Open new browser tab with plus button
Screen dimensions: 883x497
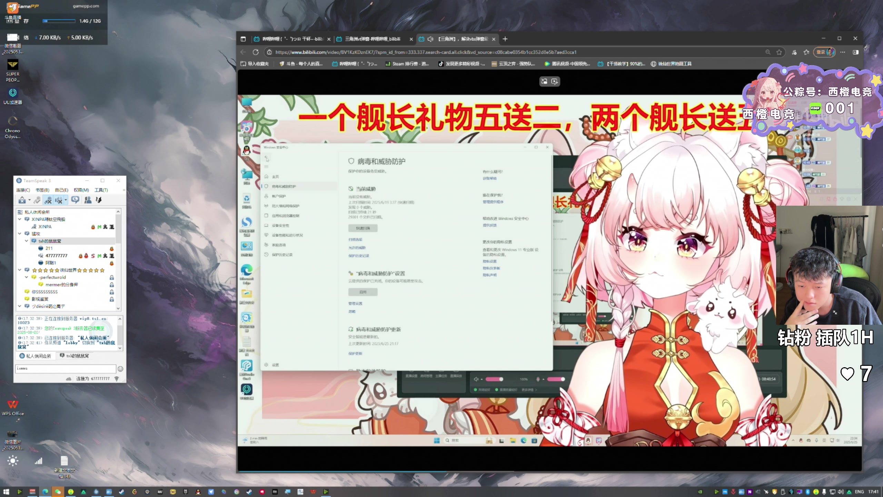click(505, 39)
